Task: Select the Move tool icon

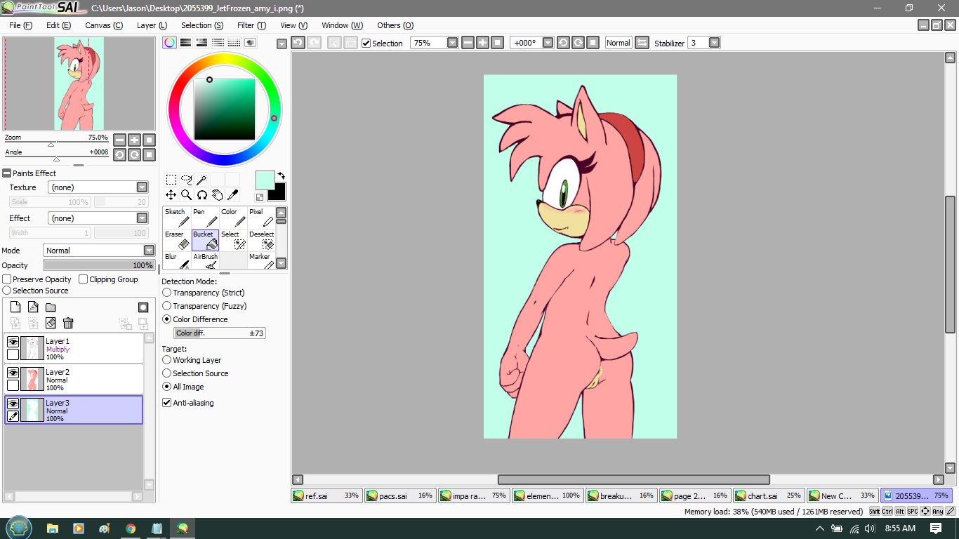Action: click(x=171, y=195)
